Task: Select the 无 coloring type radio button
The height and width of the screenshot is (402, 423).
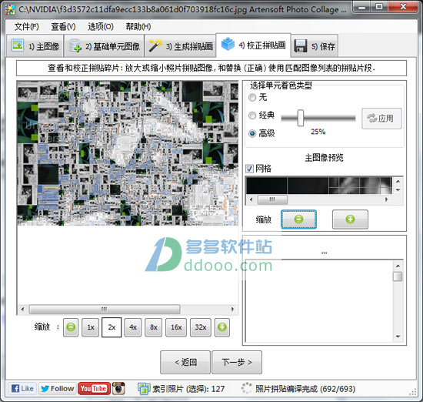Action: [x=252, y=97]
